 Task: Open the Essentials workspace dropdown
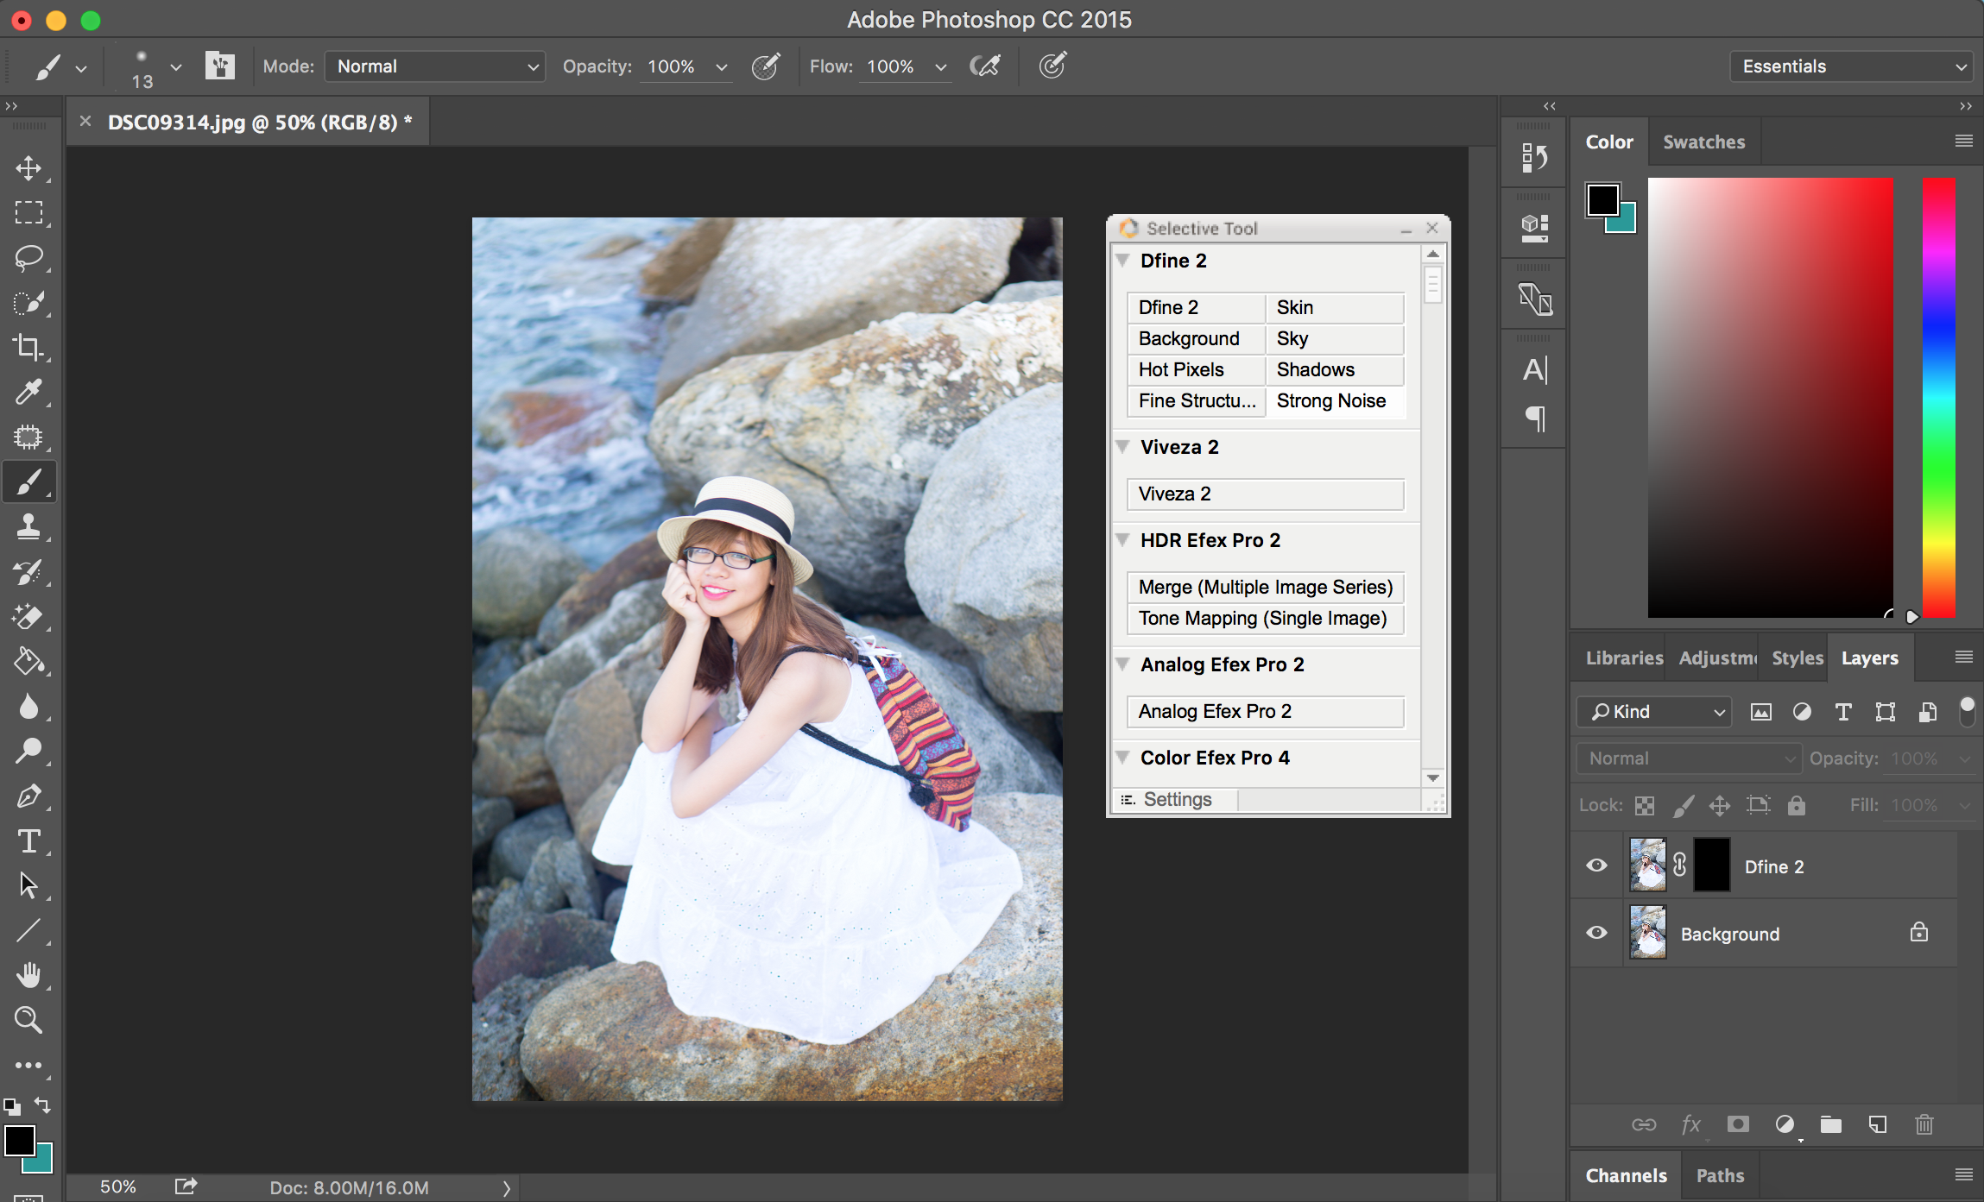point(1851,66)
